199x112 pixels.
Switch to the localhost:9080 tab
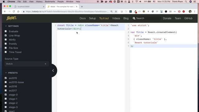[29, 7]
